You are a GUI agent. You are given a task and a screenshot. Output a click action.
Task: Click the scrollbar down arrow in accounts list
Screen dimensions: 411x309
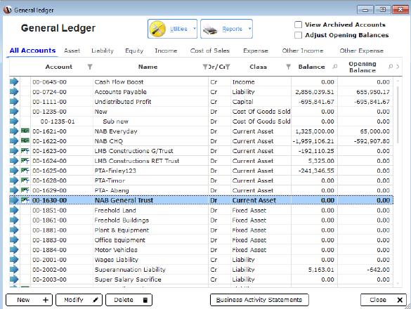click(x=398, y=283)
